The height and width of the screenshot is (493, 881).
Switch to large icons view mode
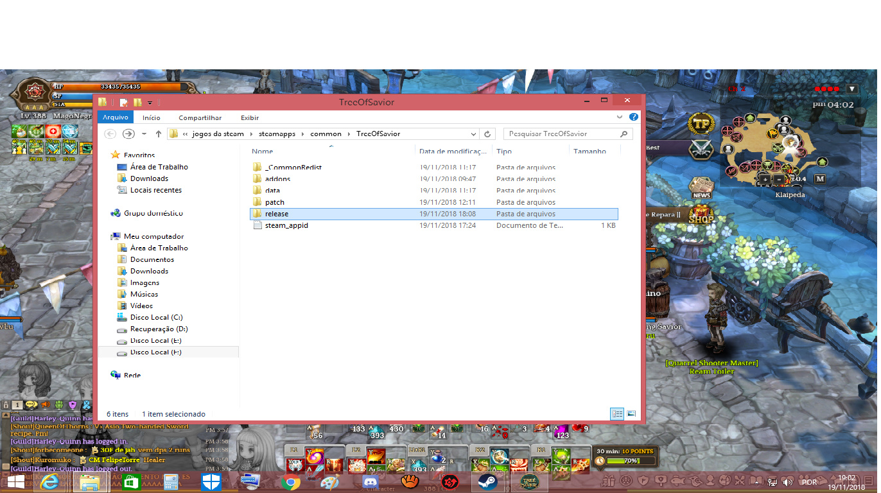(x=631, y=414)
